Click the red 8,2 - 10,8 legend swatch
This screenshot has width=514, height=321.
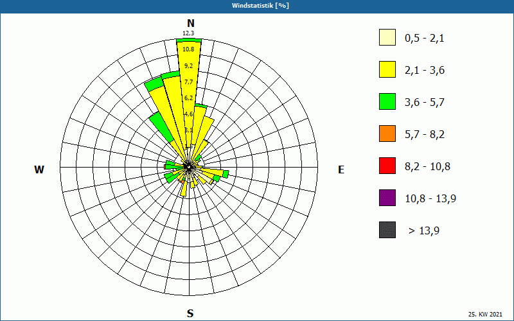pos(387,166)
